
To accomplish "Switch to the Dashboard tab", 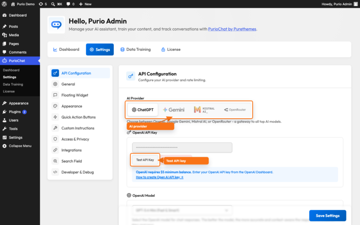I will coord(66,49).
